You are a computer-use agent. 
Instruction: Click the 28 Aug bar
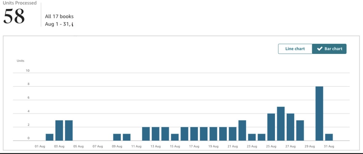tap(300, 130)
